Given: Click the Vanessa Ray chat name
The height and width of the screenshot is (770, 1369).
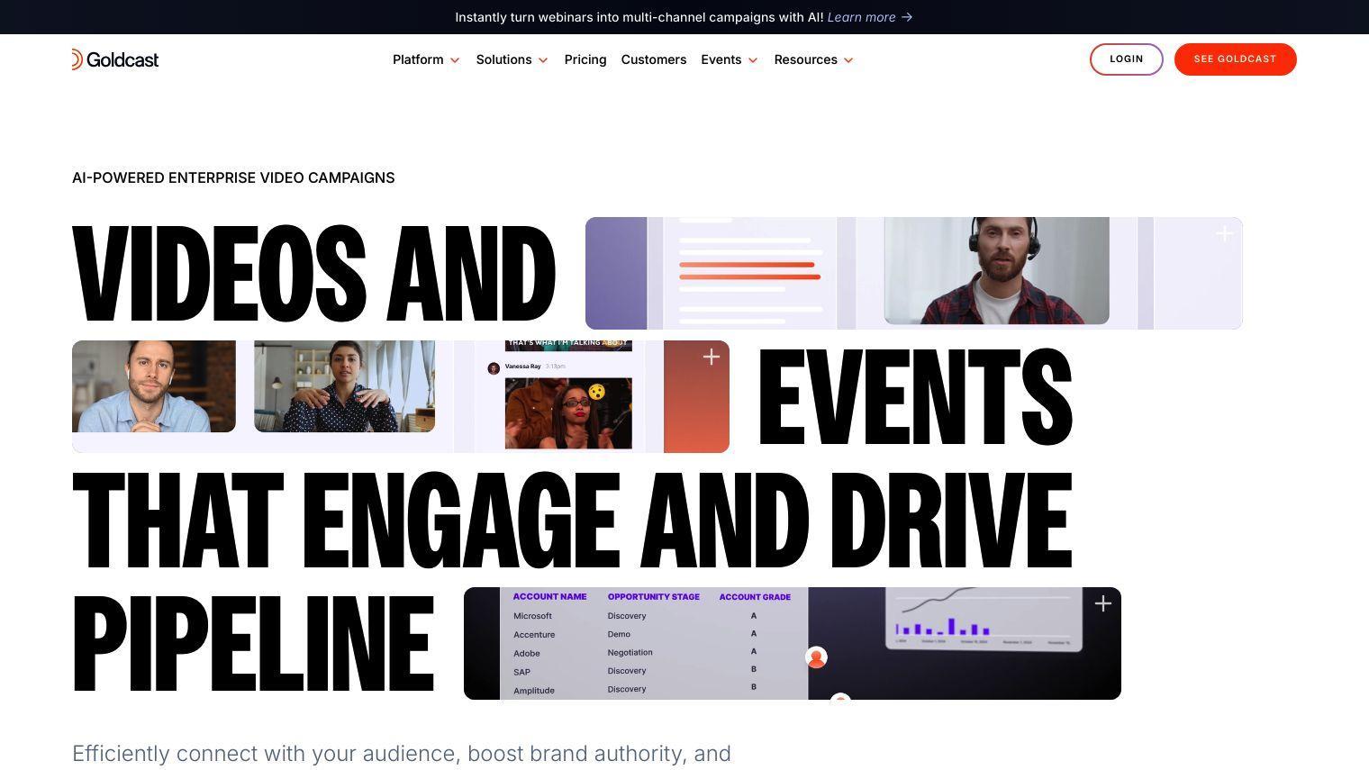Looking at the screenshot, I should point(523,367).
